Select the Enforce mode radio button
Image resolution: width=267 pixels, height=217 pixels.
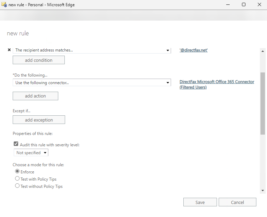(x=17, y=172)
